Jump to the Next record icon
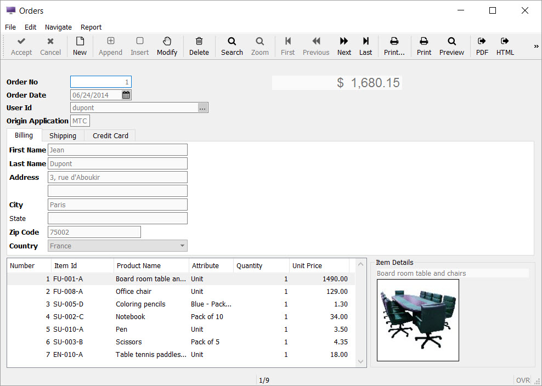Screen dimensions: 542x386 pyautogui.click(x=343, y=46)
